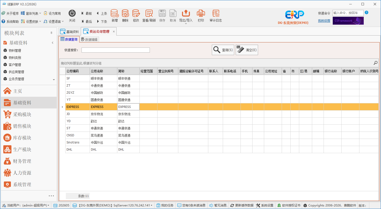The height and width of the screenshot is (209, 381).
Task: Expand the 设置语言 dropdown
Action: [54, 22]
